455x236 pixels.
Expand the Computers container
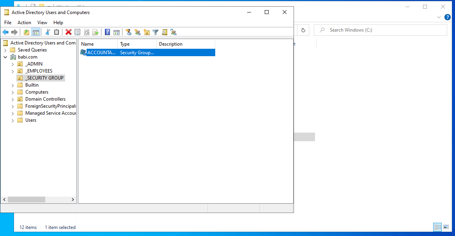pos(13,92)
